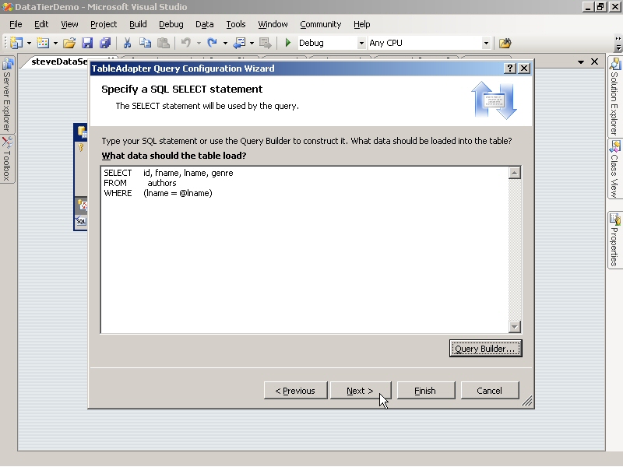The width and height of the screenshot is (623, 467).
Task: Click the Next button in the wizard
Action: [x=360, y=391]
